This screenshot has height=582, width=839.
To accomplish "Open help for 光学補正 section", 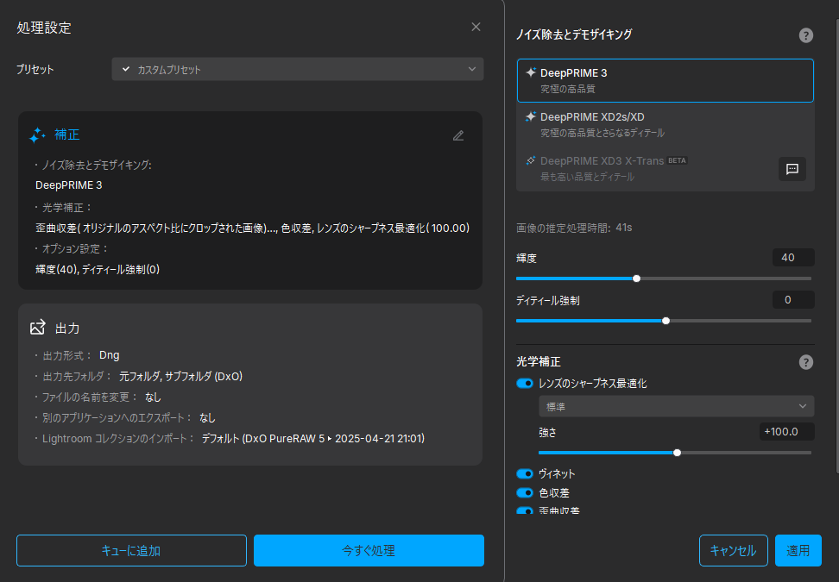I will pyautogui.click(x=806, y=362).
